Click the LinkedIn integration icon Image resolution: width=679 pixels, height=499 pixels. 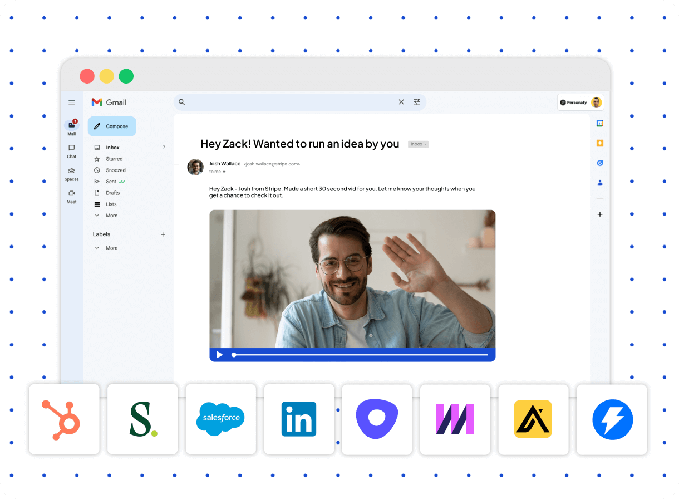(x=299, y=419)
